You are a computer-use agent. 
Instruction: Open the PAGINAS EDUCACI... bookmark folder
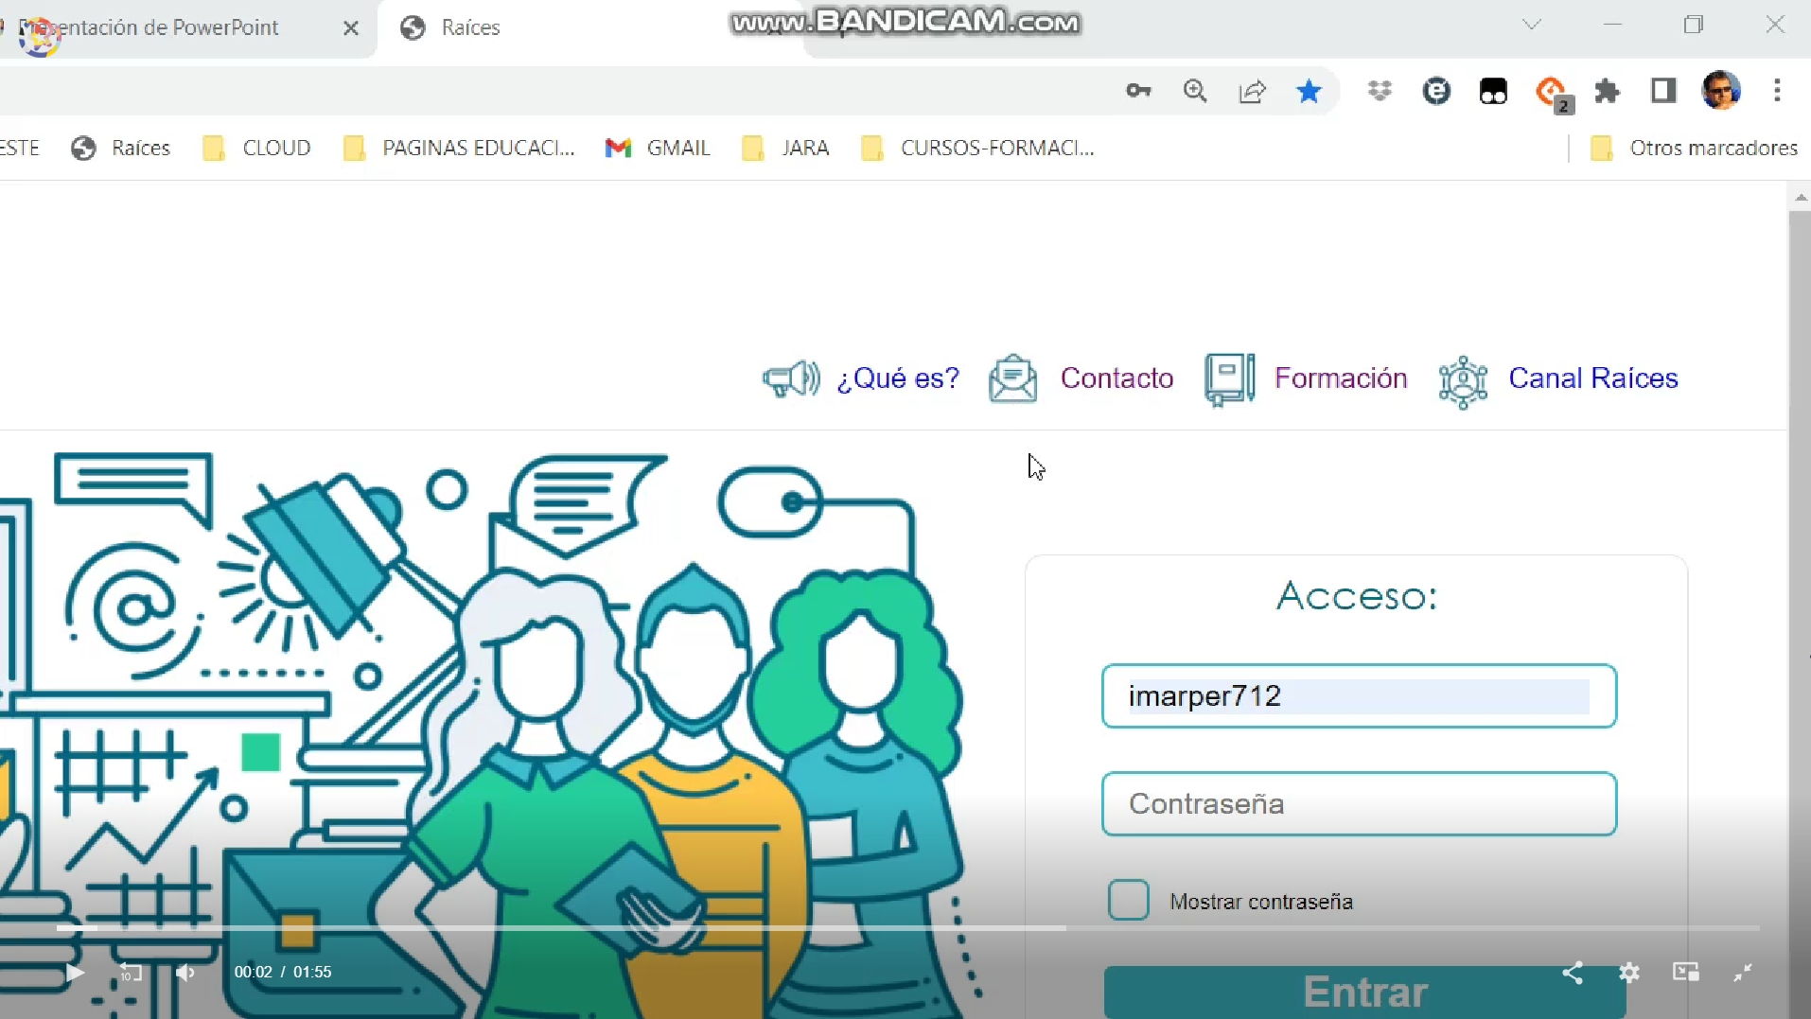pyautogui.click(x=460, y=148)
